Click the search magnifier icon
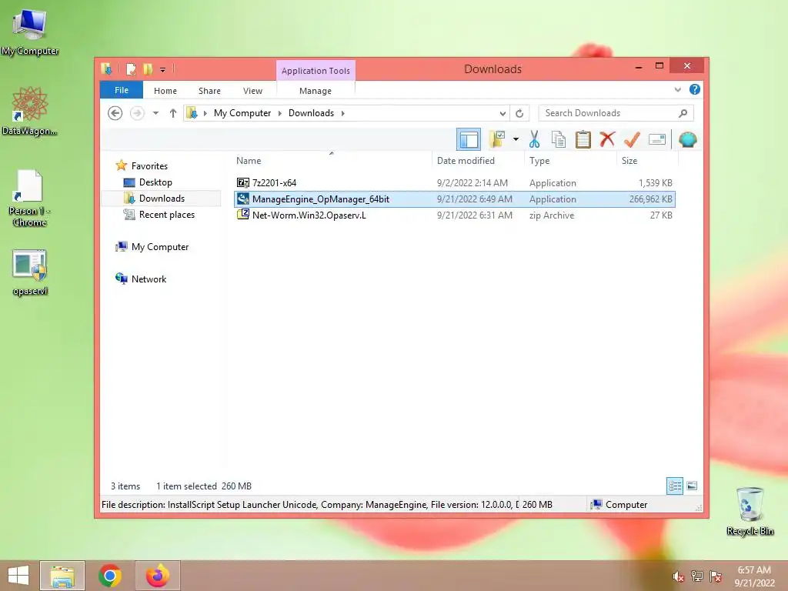Viewport: 788px width, 591px height. click(683, 113)
